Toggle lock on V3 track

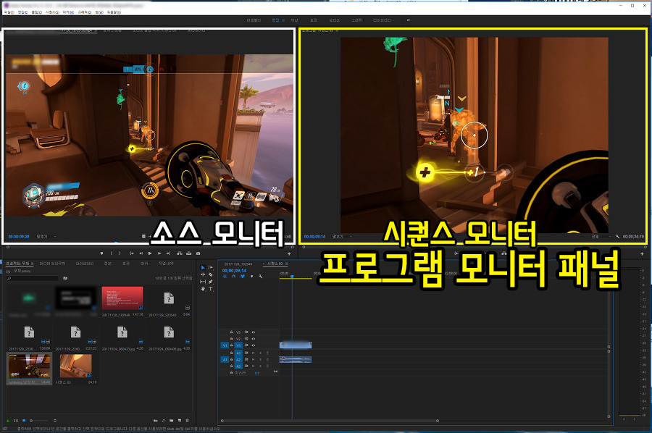(232, 332)
